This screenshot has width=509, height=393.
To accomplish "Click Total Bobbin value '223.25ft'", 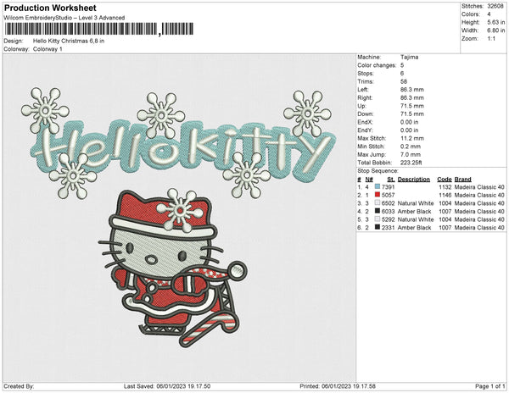I will tap(411, 163).
